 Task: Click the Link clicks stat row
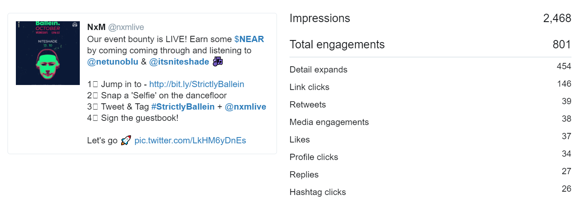(430, 86)
